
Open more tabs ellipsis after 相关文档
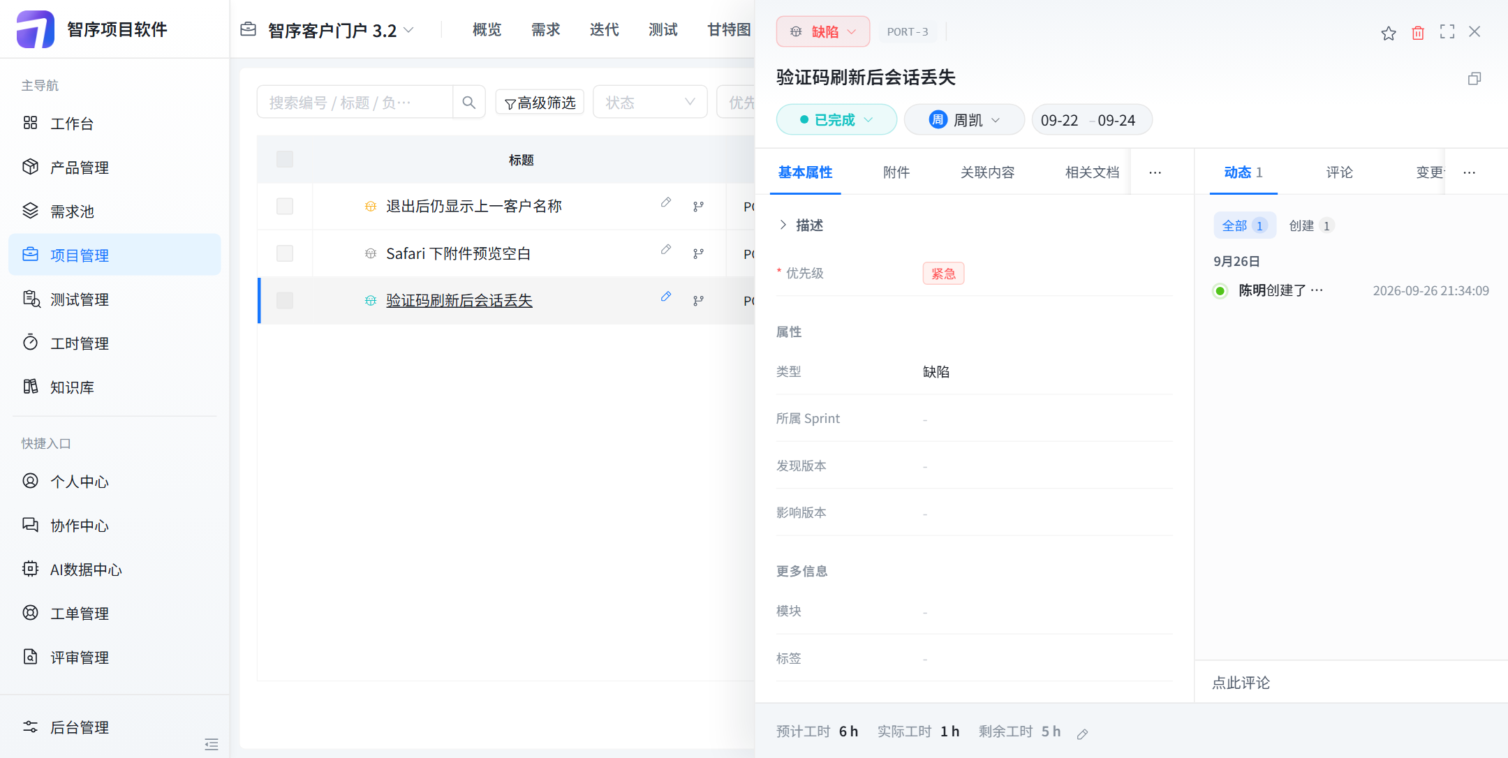[x=1155, y=172]
